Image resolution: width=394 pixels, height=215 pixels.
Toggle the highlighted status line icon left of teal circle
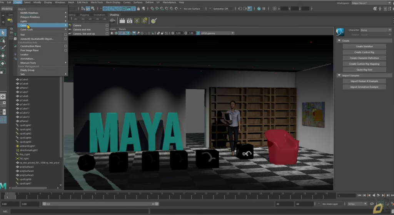pyautogui.click(x=250, y=8)
